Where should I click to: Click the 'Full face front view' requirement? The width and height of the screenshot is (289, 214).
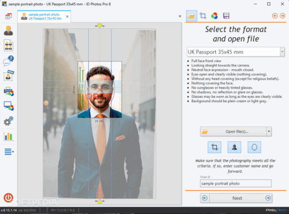pyautogui.click(x=206, y=61)
